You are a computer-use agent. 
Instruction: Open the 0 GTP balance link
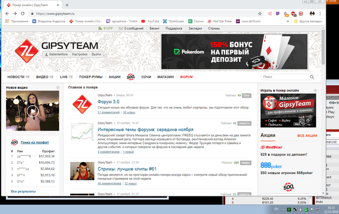106,28
